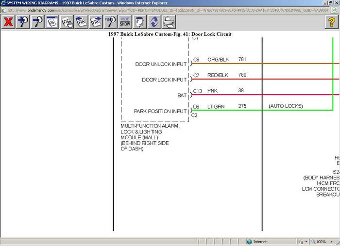The width and height of the screenshot is (340, 246).
Task: Click the browser address bar URL
Action: click(x=168, y=10)
